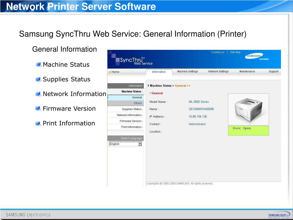This screenshot has height=220, width=293.
Task: Click the IP address 10.88.194.136
Action: point(198,117)
